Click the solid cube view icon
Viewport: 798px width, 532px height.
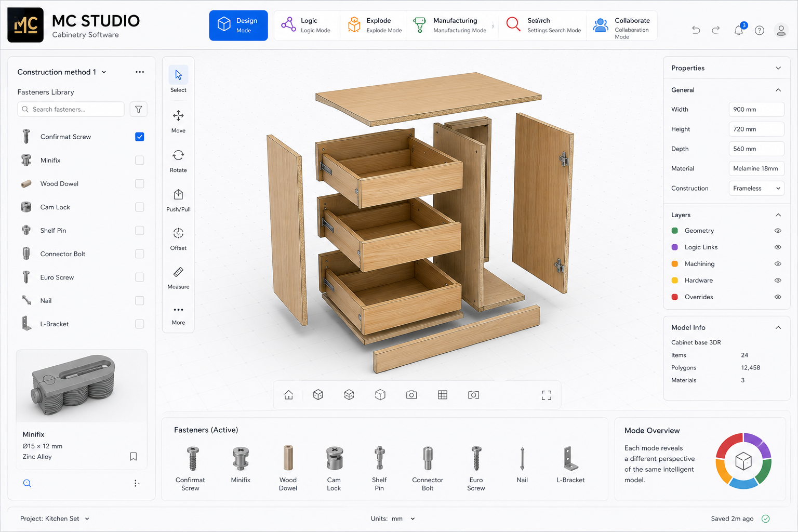pyautogui.click(x=318, y=395)
